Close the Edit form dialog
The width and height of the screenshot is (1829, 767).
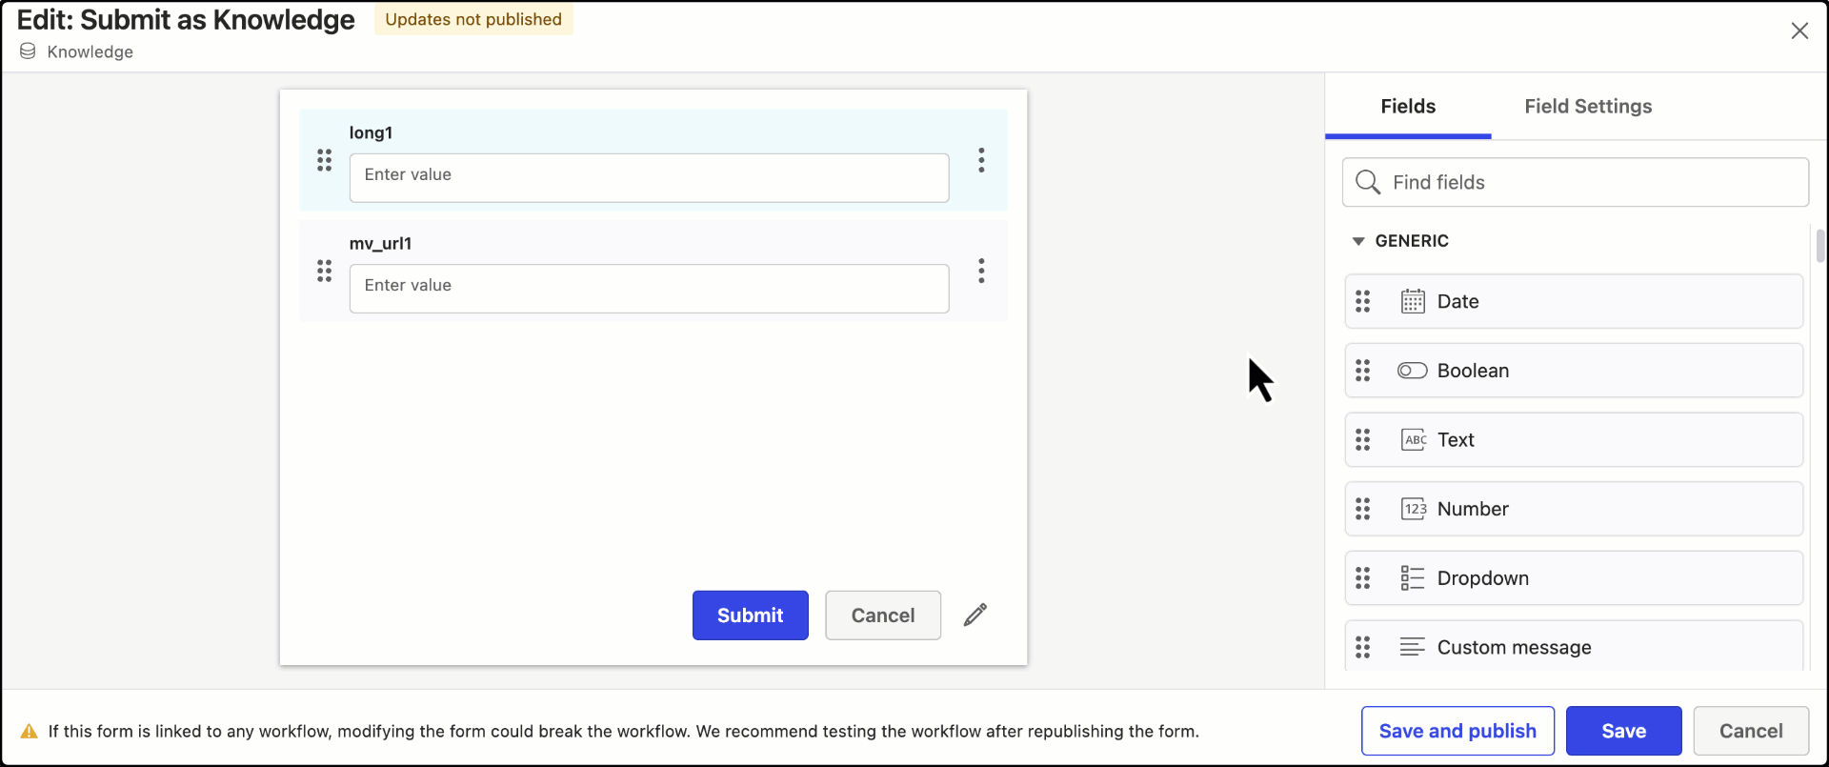1799,30
